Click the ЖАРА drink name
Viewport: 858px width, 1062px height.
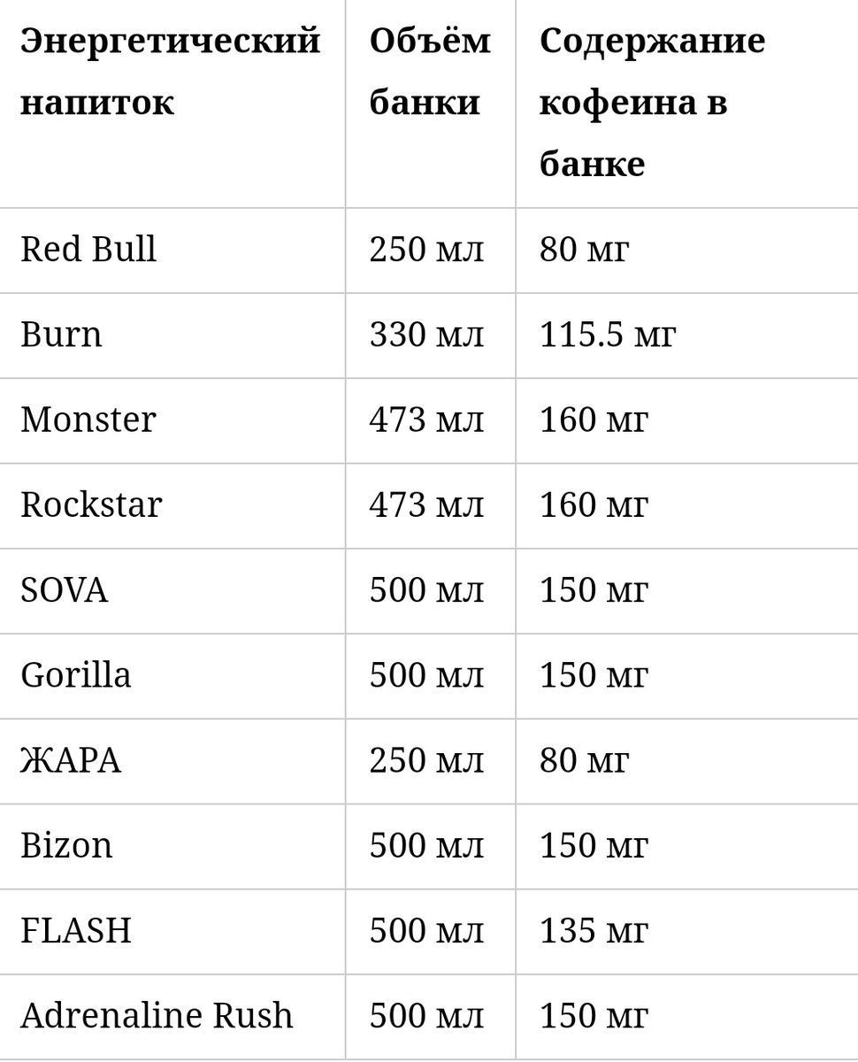(x=71, y=760)
